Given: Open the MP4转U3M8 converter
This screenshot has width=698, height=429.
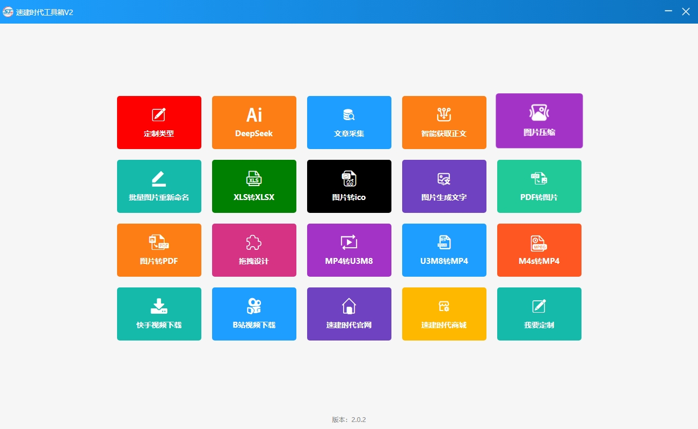Looking at the screenshot, I should (x=349, y=250).
